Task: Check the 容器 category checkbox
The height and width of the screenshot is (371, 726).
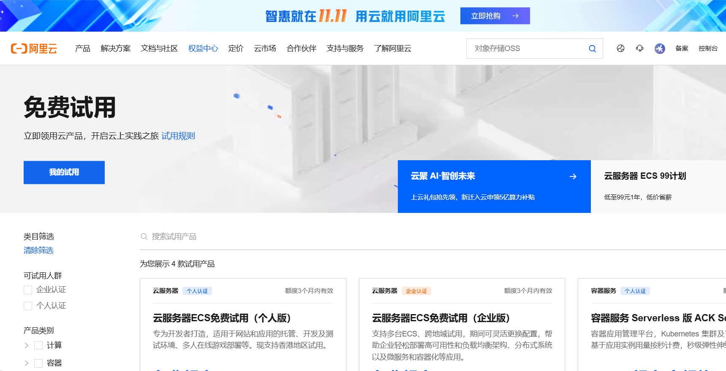Action: click(x=38, y=363)
